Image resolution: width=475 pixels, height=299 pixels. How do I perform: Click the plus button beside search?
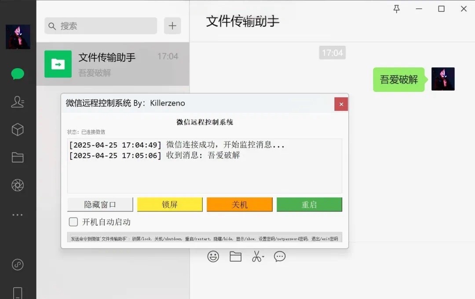click(172, 26)
